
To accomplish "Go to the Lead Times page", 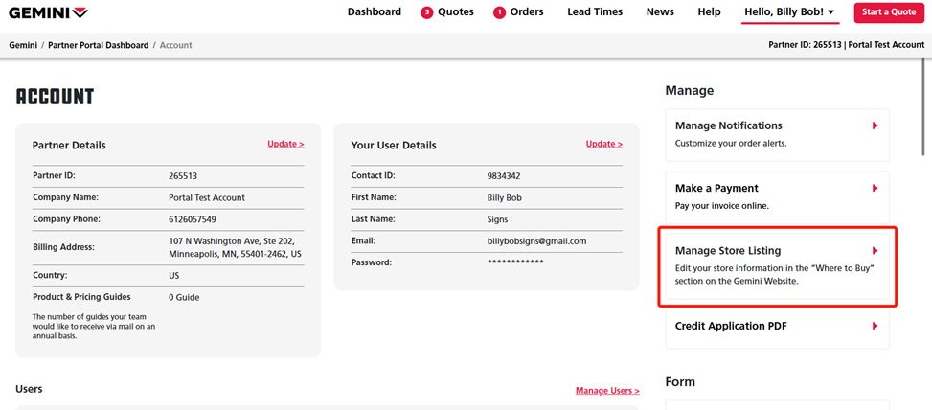I will pos(594,12).
